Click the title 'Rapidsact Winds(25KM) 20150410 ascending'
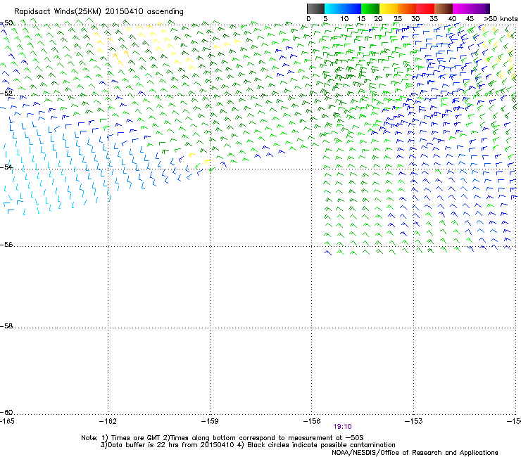 pyautogui.click(x=99, y=12)
